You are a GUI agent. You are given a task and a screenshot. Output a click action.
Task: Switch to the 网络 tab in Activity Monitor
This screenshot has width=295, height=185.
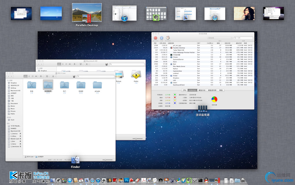click(x=221, y=90)
